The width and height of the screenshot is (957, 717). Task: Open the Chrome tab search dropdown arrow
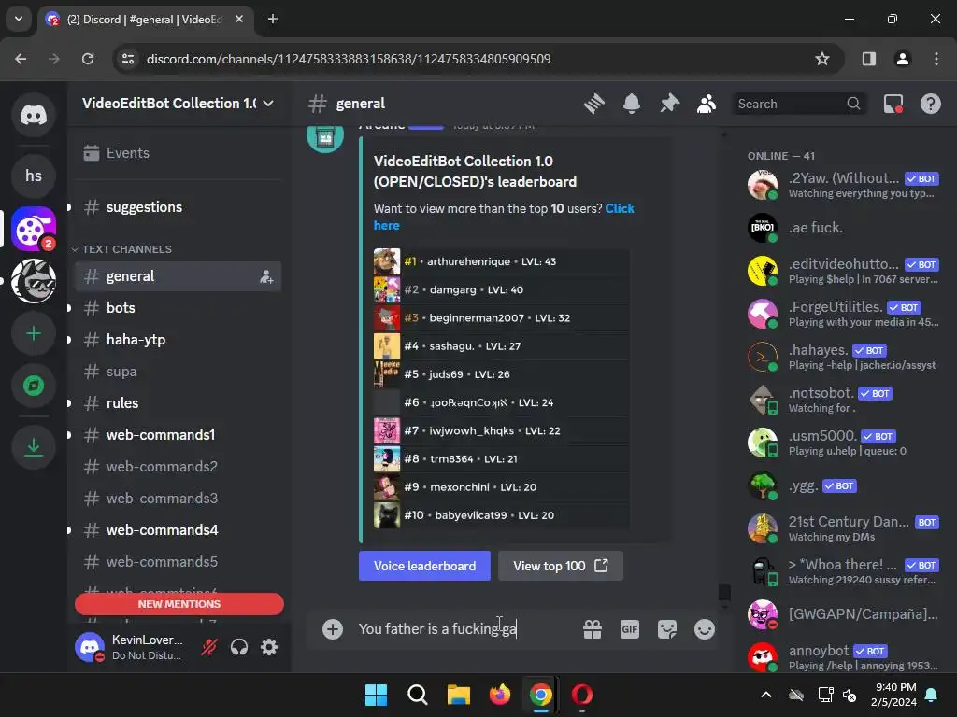pos(19,19)
